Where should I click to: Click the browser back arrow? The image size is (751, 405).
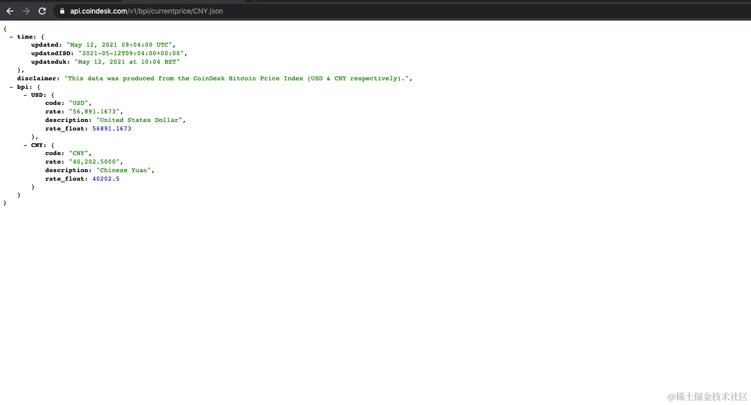point(10,11)
